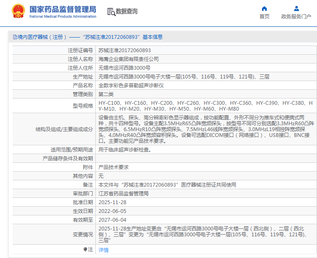Open the 数据查询 text link
Screen dimensions: 317x258
[126, 12]
